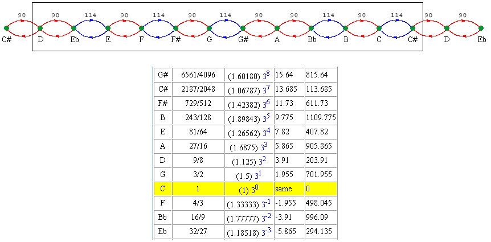
Task: Select the green node labeled G#
Action: 243,28
